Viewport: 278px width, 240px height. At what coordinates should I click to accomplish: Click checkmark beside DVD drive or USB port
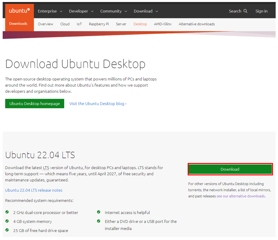pyautogui.click(x=99, y=221)
